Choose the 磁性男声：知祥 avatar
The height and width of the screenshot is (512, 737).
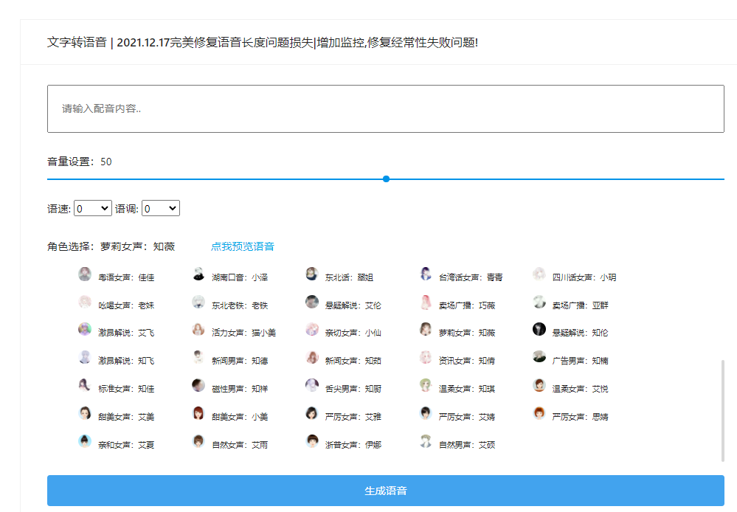[x=198, y=386]
